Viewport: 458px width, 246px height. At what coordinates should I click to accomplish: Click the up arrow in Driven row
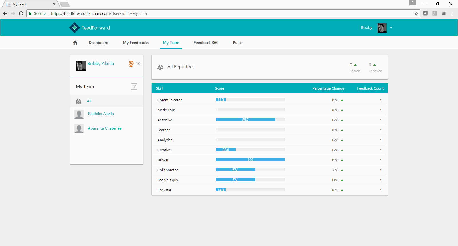[342, 160]
